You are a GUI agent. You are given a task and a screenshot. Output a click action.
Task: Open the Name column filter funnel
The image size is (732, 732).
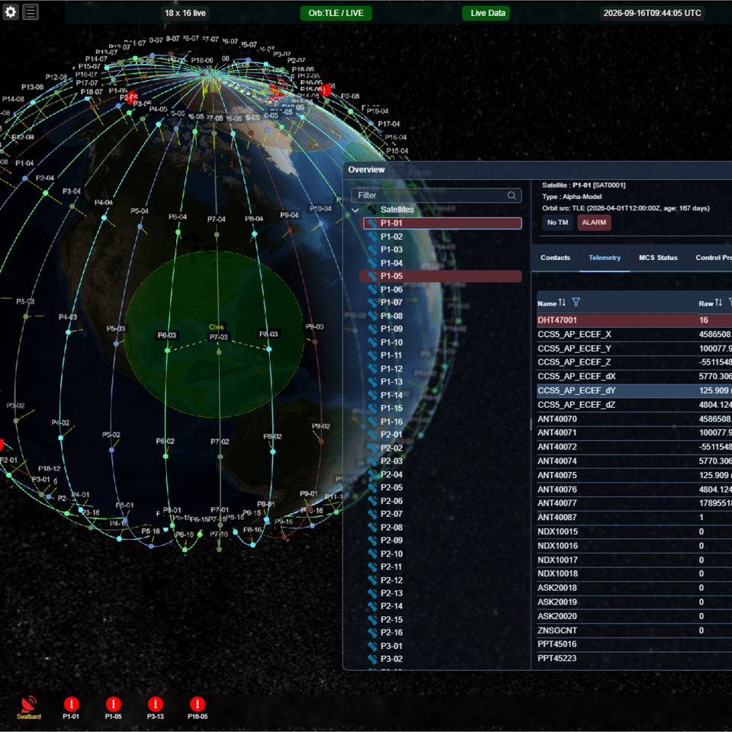click(x=576, y=303)
